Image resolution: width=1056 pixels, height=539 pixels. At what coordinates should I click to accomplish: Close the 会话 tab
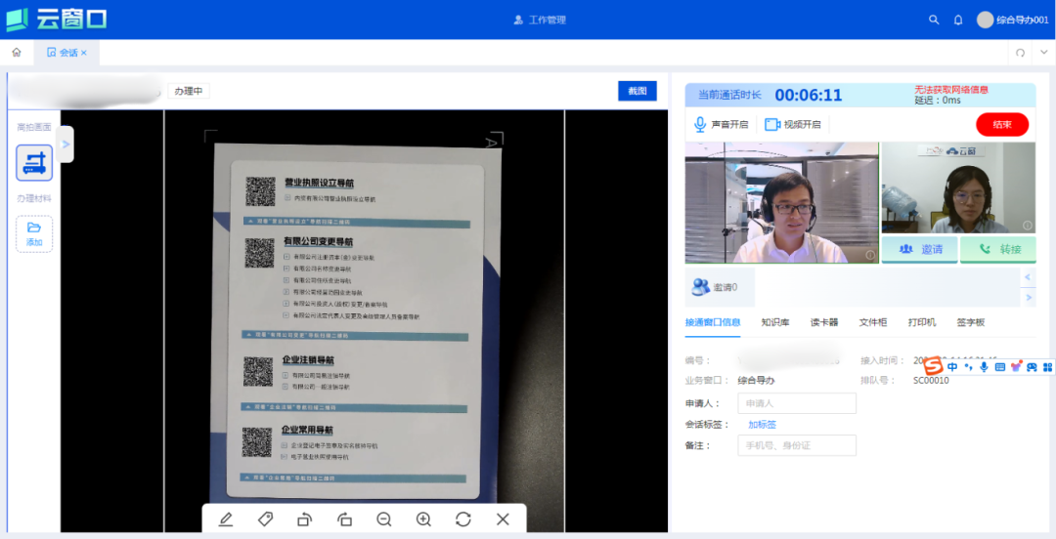(x=84, y=53)
